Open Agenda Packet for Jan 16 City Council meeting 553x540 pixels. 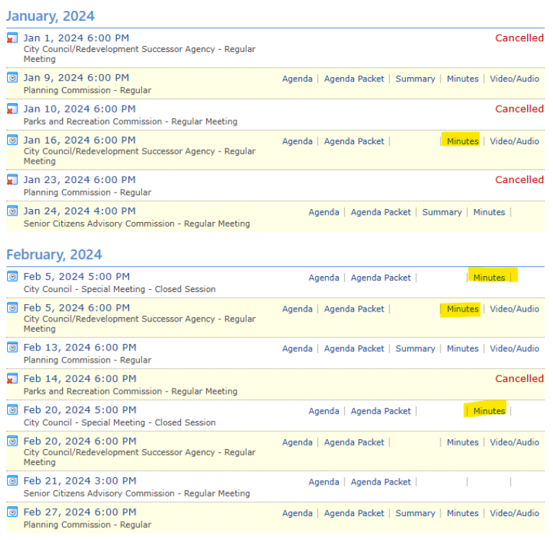[354, 141]
